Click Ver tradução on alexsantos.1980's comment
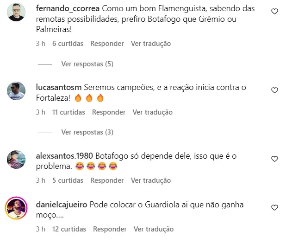The image size is (286, 244). [151, 180]
